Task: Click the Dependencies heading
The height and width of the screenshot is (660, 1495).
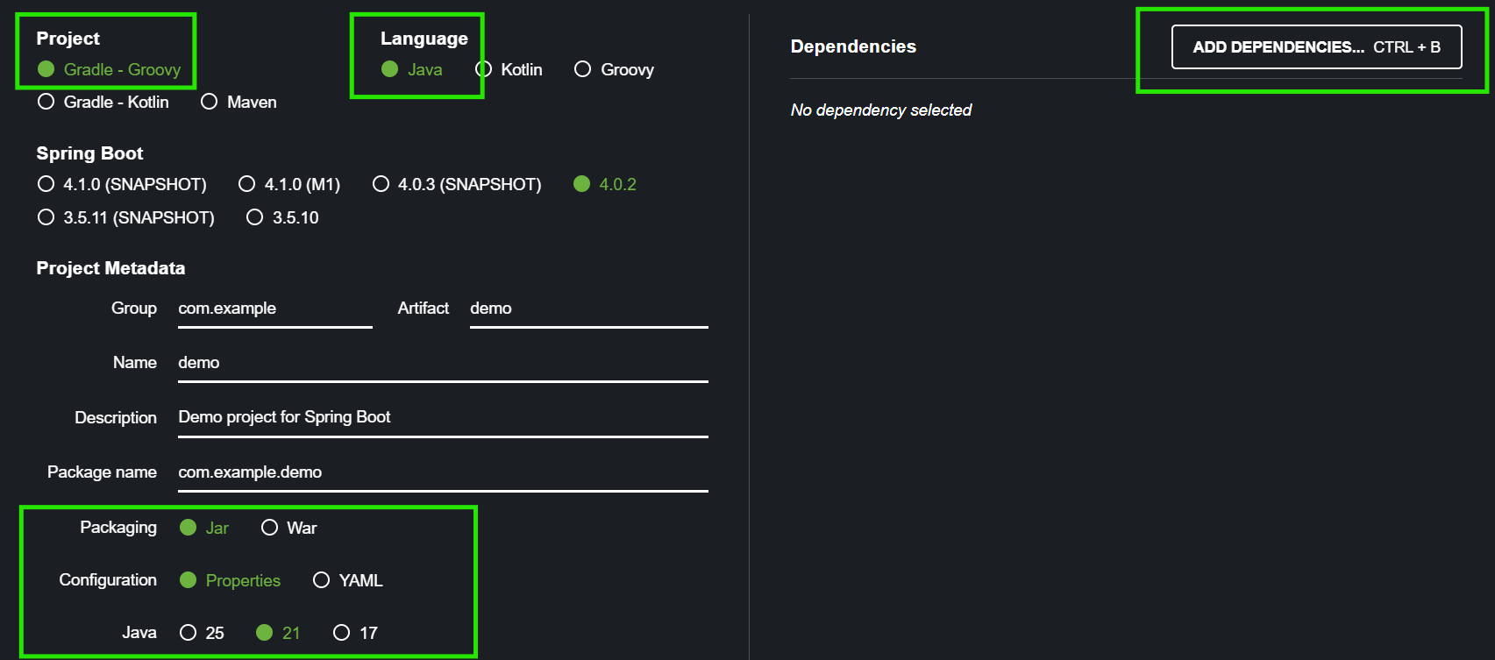Action: pyautogui.click(x=853, y=46)
